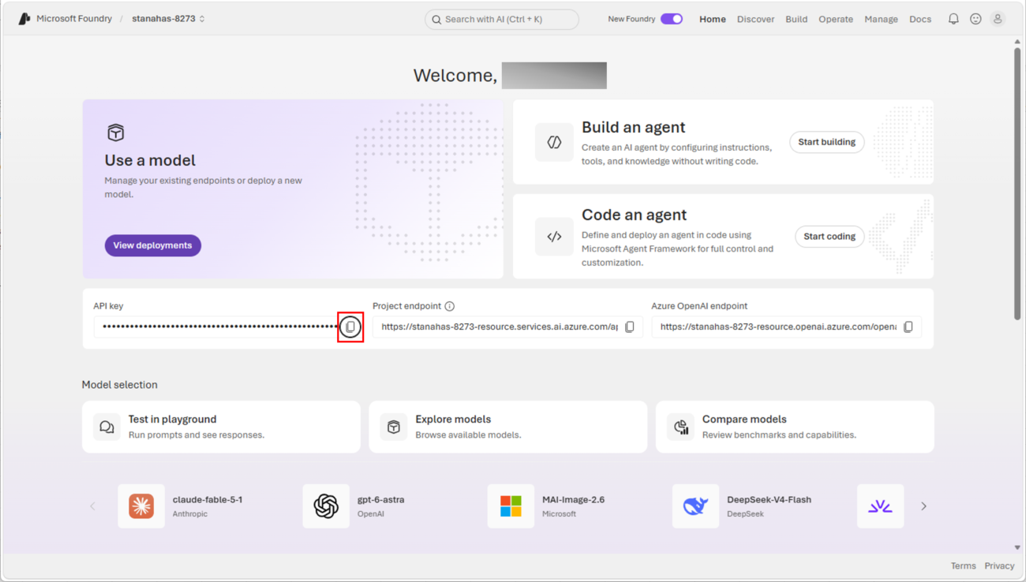Click the Microsoft Foundry logo
The image size is (1026, 582).
(x=24, y=19)
